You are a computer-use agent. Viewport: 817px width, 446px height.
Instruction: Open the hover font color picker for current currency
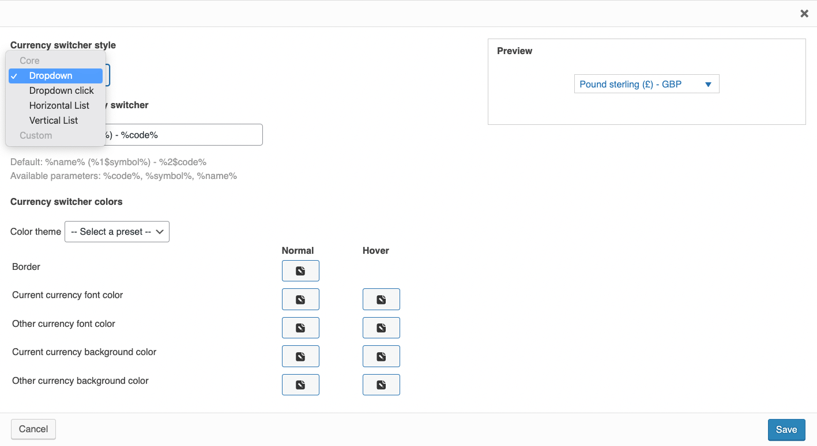(x=381, y=299)
